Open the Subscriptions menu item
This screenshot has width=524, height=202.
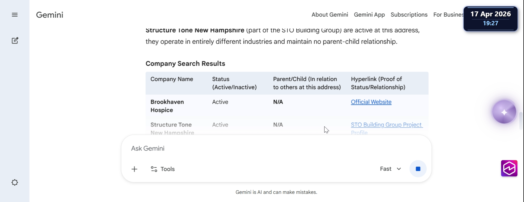(409, 15)
